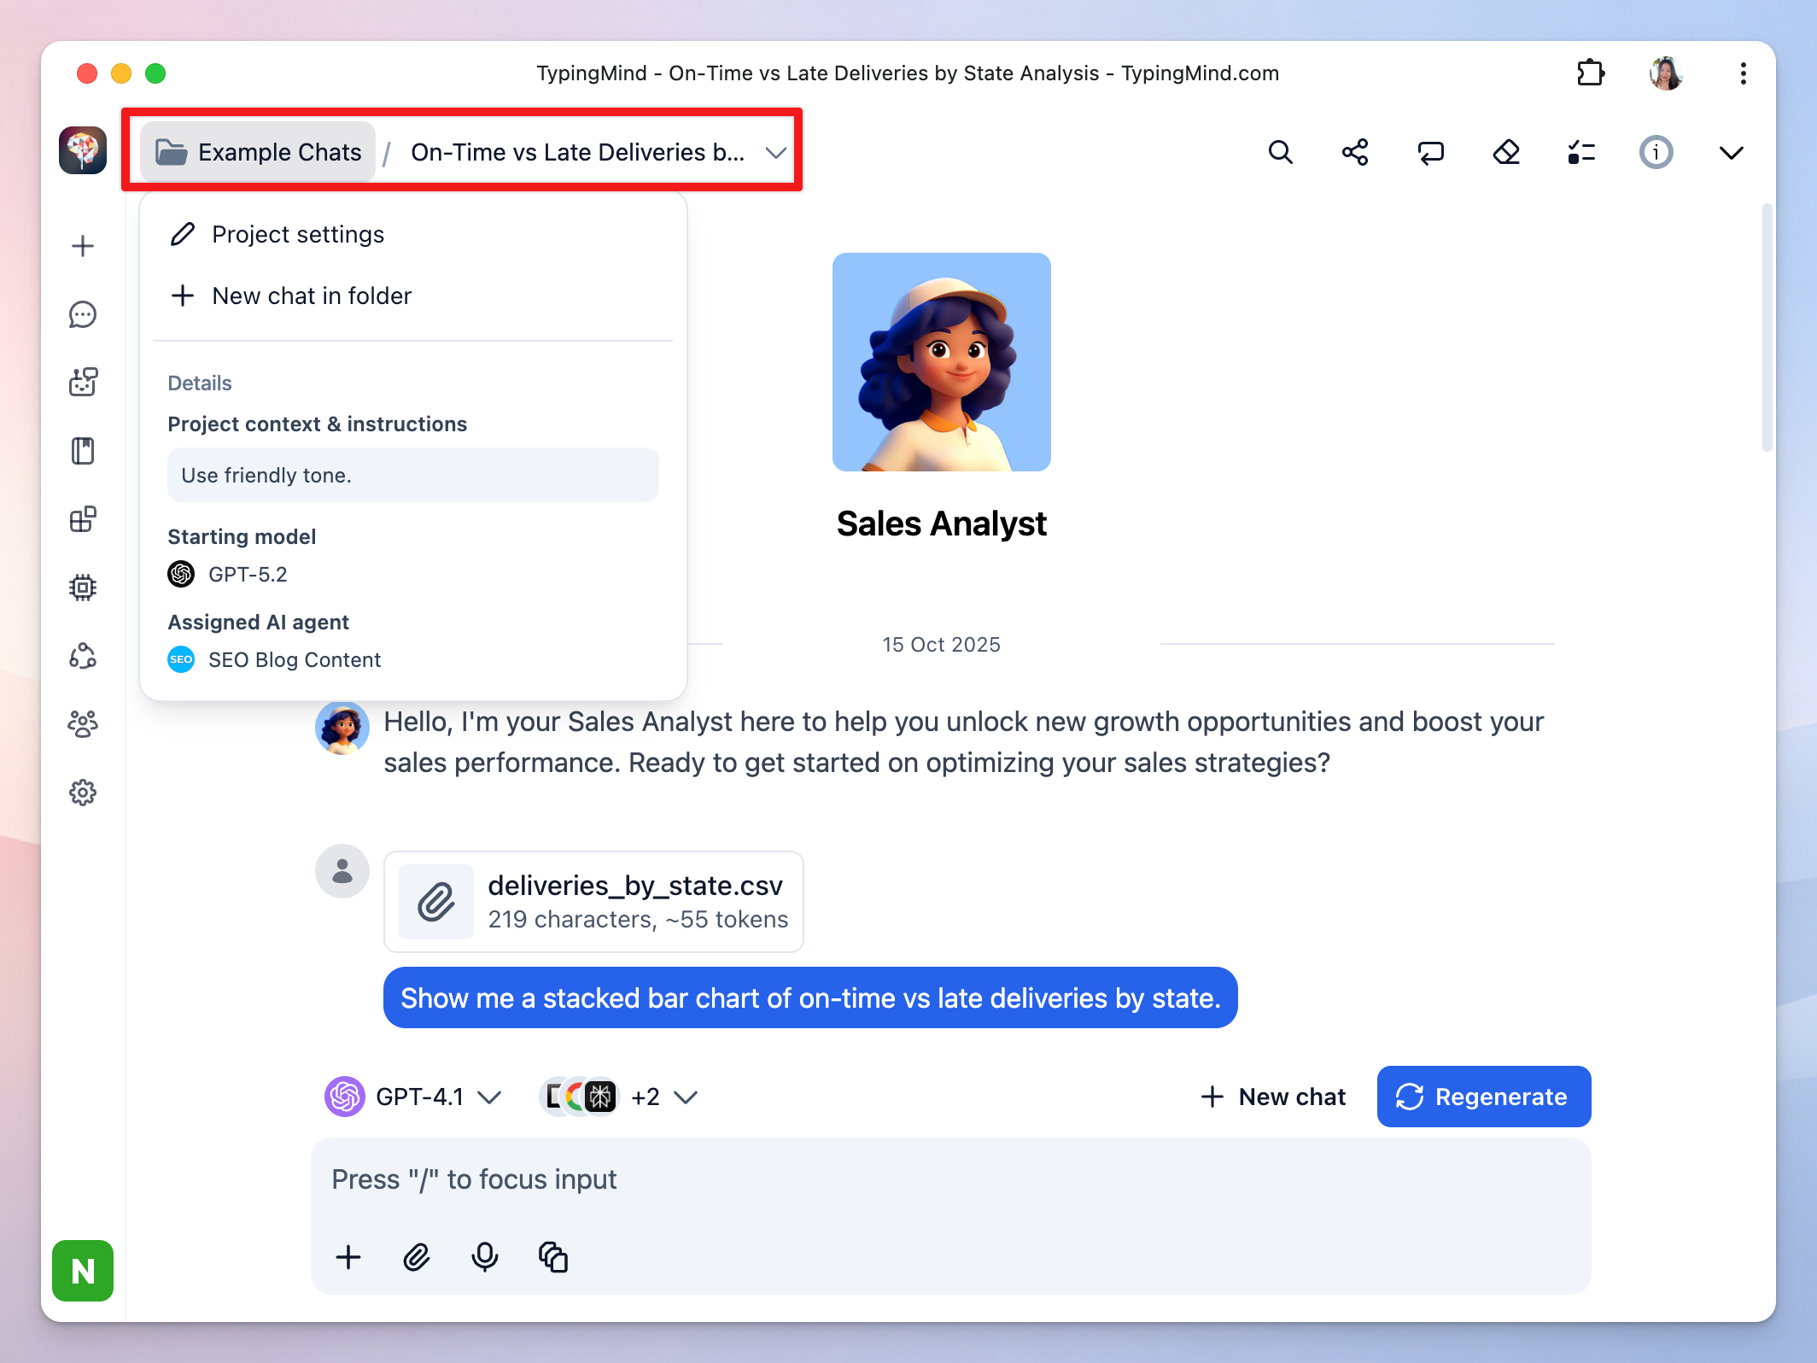
Task: Click the 'Use friendly tone.' context box
Action: pos(413,475)
